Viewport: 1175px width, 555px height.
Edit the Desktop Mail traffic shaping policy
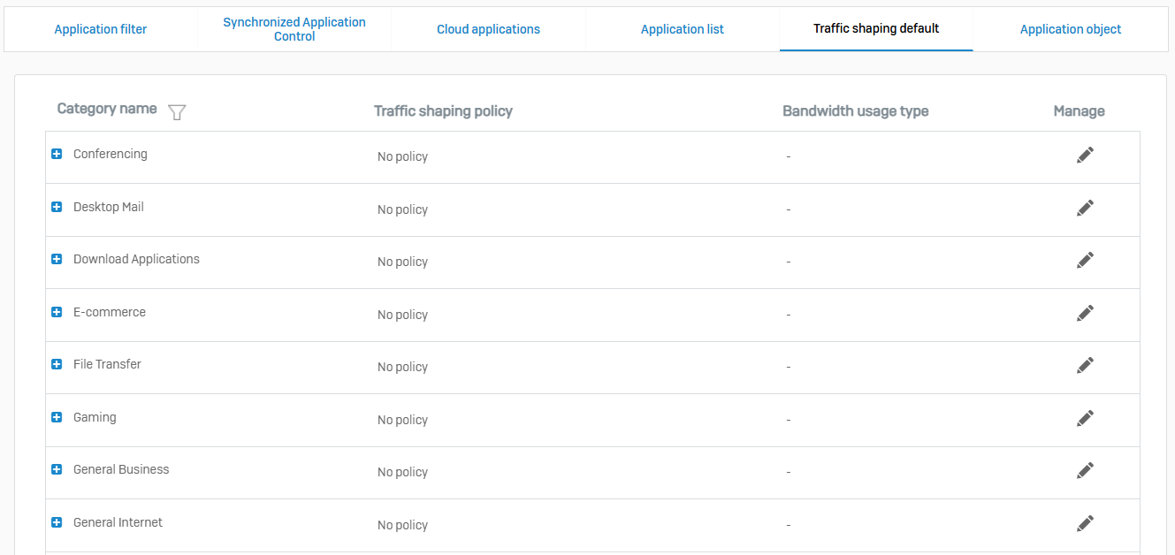pos(1085,208)
